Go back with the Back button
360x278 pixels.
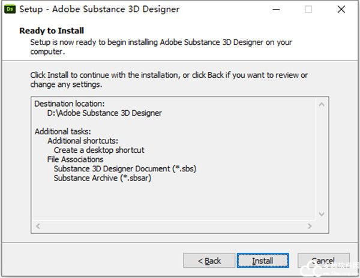point(209,261)
